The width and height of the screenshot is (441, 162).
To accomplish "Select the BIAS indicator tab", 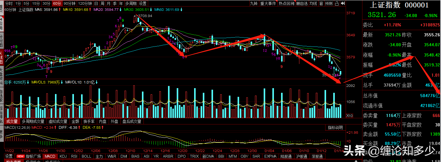I will click(135, 156).
